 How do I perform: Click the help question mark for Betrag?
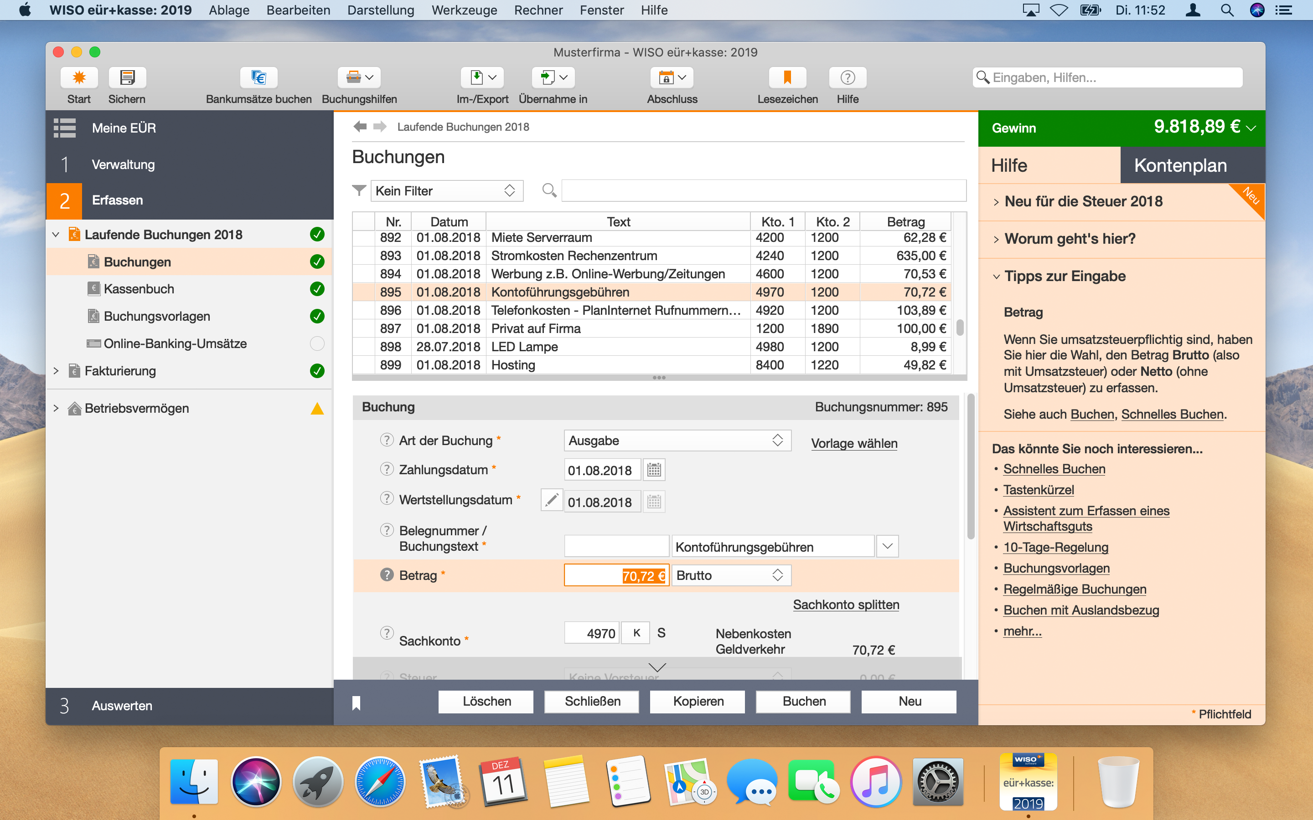click(x=386, y=575)
